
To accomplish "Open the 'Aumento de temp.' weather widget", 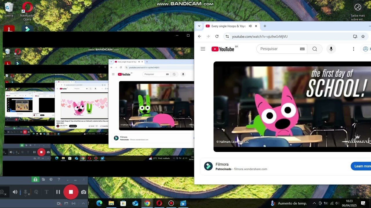I will click(x=289, y=203).
